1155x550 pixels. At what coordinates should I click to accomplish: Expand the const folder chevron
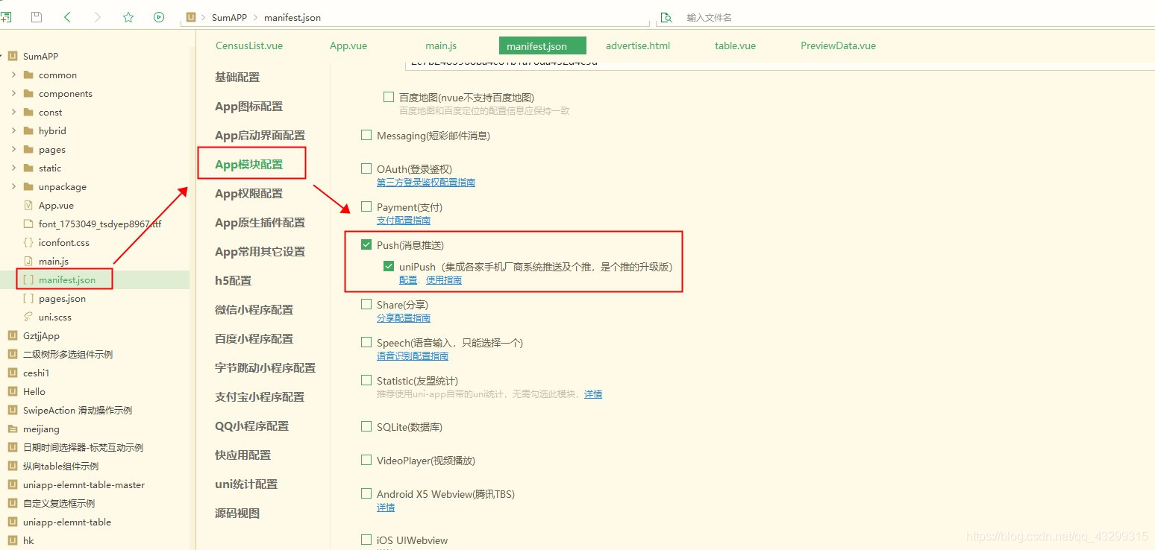13,112
